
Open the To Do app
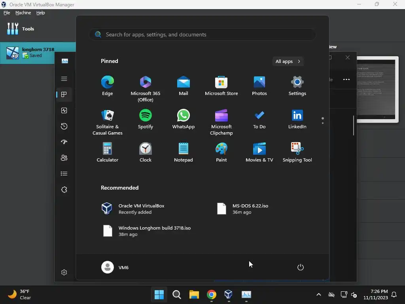(259, 119)
